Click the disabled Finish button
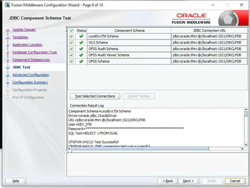The width and height of the screenshot is (250, 188). pyautogui.click(x=212, y=181)
